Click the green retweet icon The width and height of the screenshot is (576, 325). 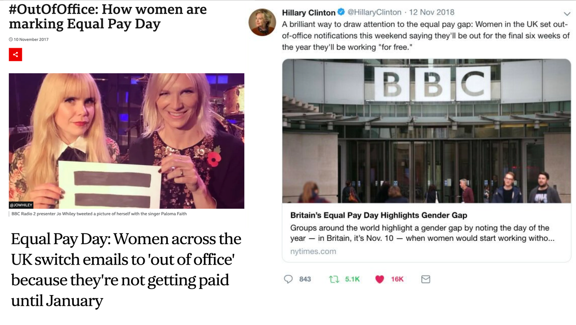pyautogui.click(x=334, y=279)
